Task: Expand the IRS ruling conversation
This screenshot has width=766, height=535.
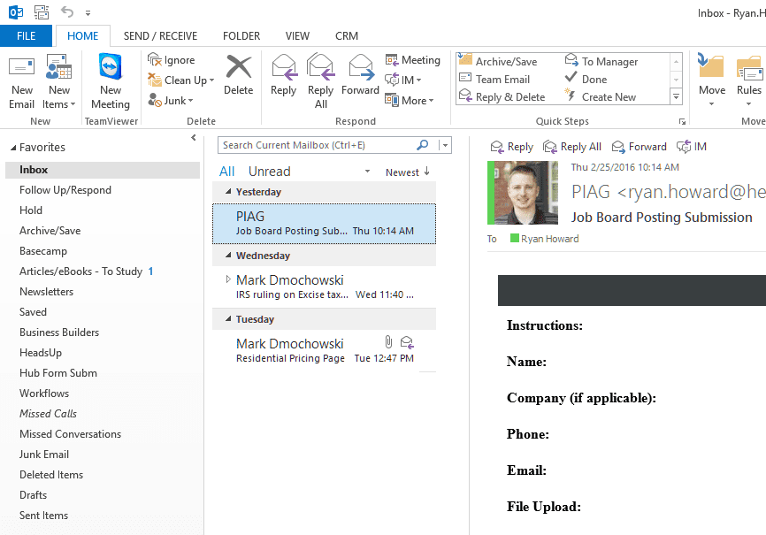Action: [228, 279]
